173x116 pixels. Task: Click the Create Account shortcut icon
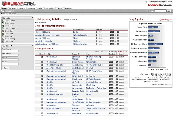tap(3, 23)
